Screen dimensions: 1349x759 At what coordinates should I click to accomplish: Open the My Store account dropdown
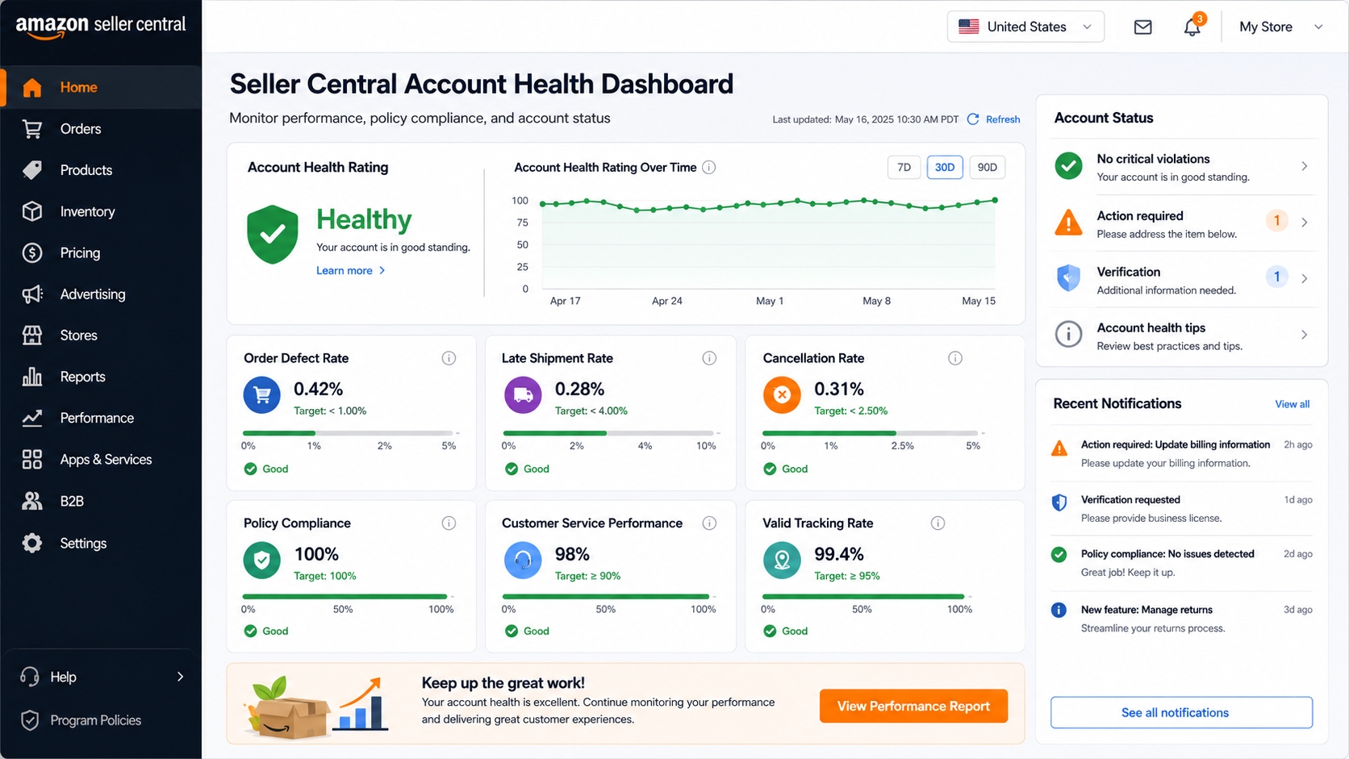coord(1281,27)
